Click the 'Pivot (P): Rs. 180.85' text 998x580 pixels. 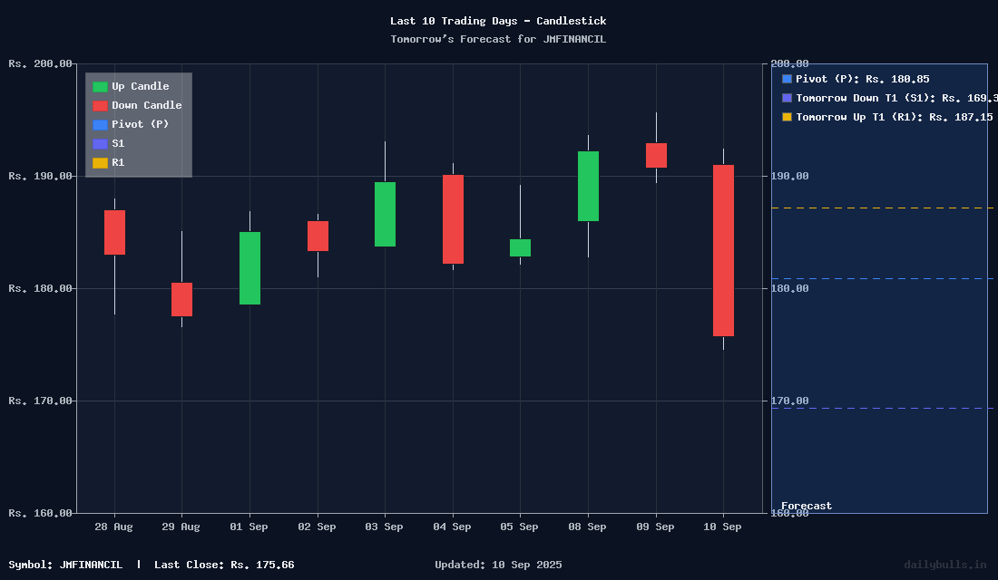pyautogui.click(x=863, y=79)
